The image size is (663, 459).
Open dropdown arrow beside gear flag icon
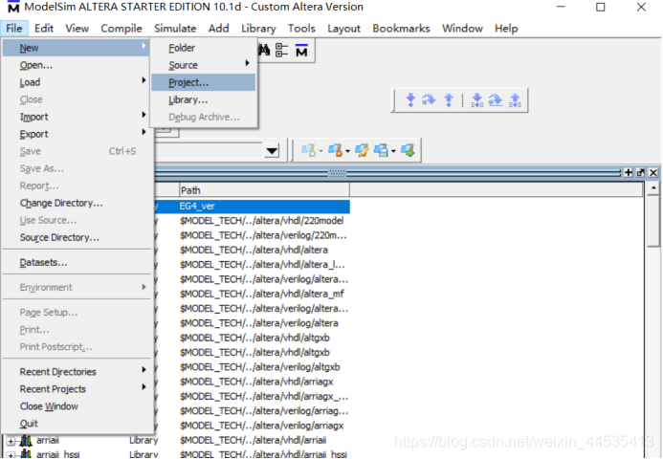pyautogui.click(x=320, y=151)
